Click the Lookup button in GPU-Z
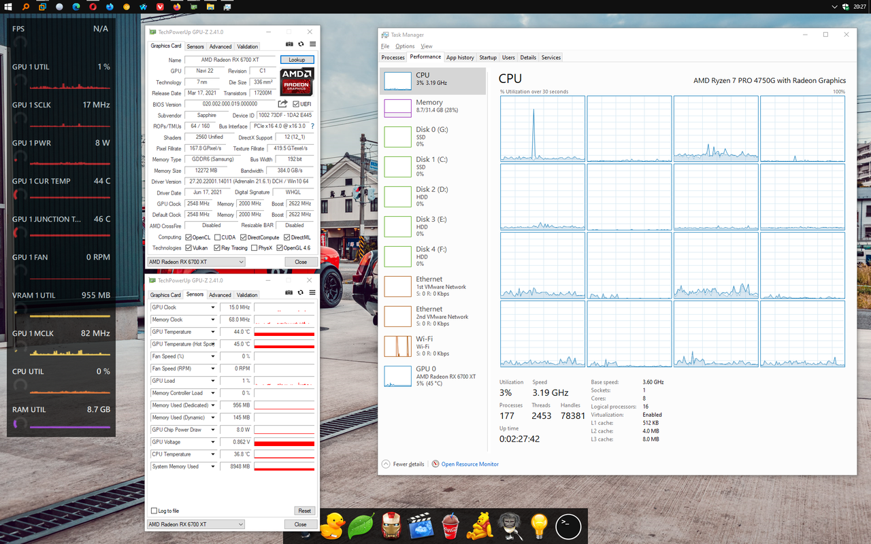 (x=297, y=59)
